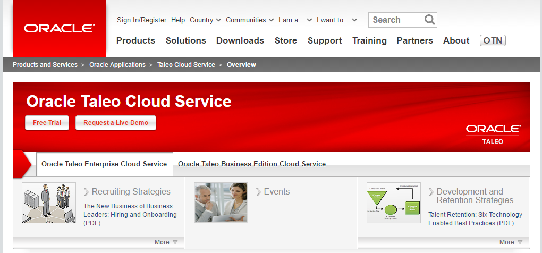This screenshot has height=253, width=542.
Task: Expand More under Recruiting Strategies
Action: click(x=166, y=242)
